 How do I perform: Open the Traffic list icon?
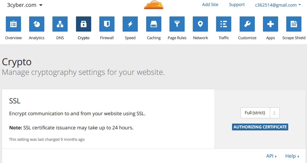pyautogui.click(x=224, y=24)
